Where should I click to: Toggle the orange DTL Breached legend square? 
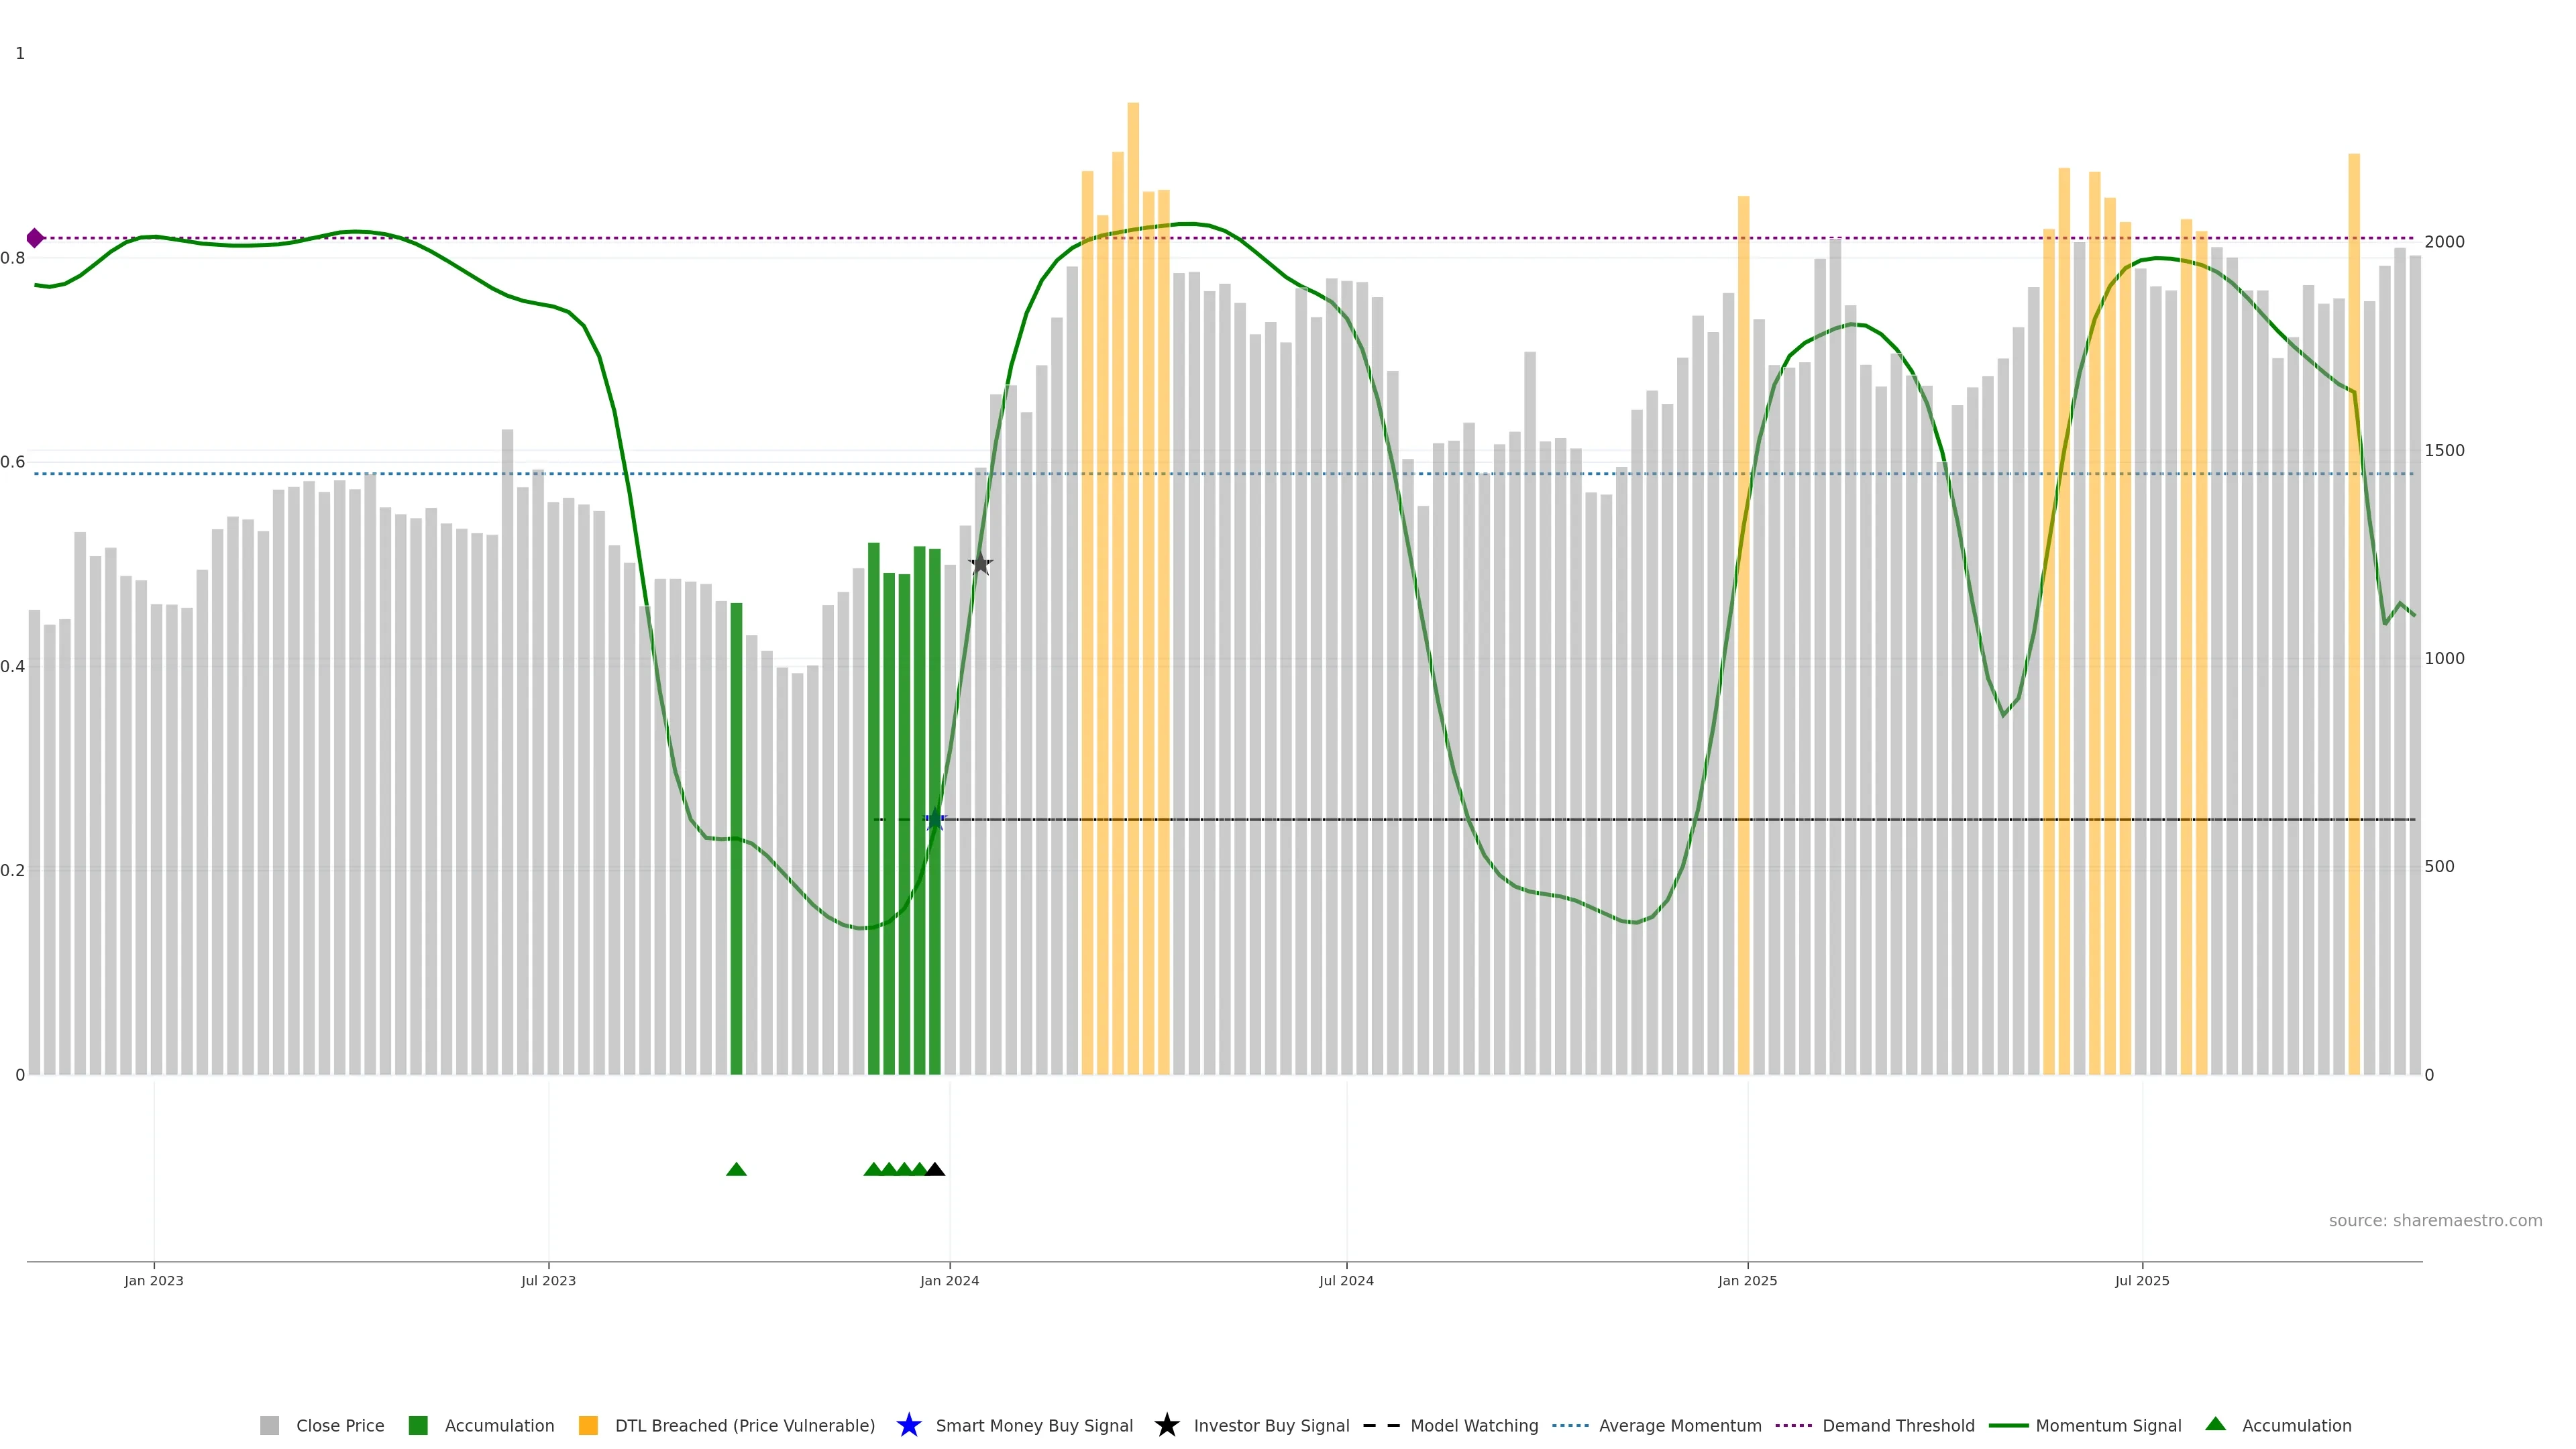588,1425
